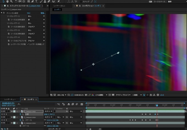187x130 pixels.
Task: Select the Zoom magnifier tool
Action: pos(11,1)
